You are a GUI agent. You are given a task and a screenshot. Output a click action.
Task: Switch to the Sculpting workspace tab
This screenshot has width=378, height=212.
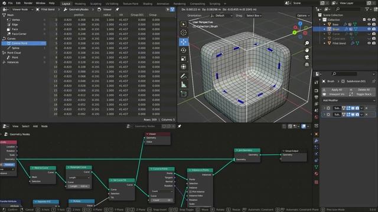click(x=96, y=4)
